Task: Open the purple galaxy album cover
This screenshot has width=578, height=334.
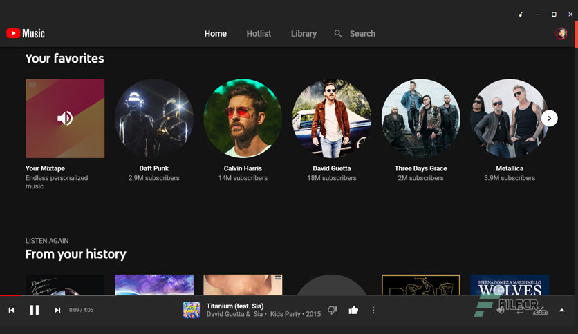Action: pos(154,285)
